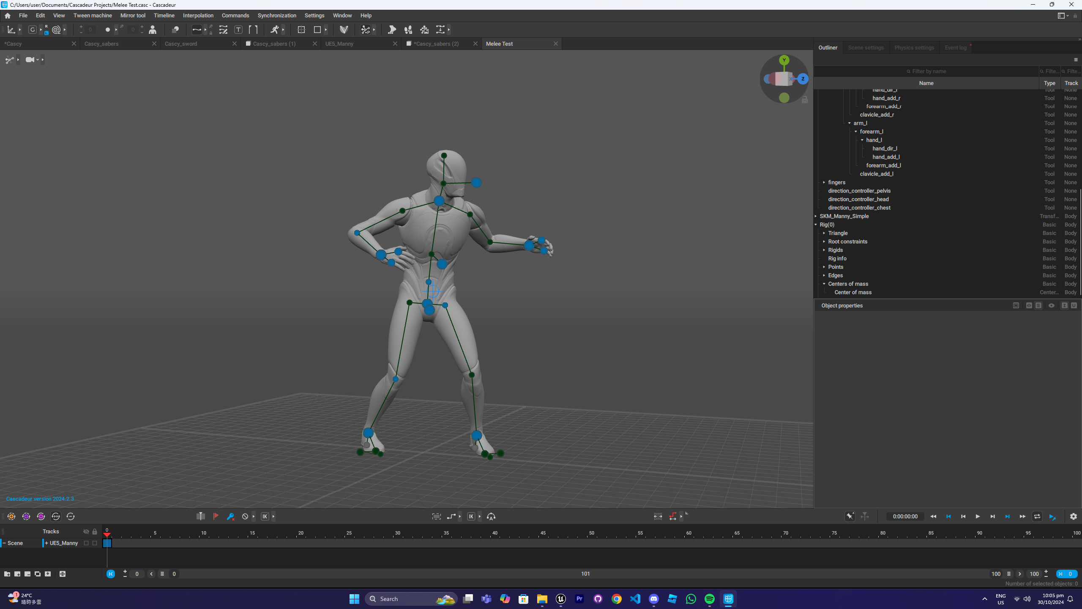
Task: Toggle the Tracks visibility eye icon
Action: click(x=86, y=532)
